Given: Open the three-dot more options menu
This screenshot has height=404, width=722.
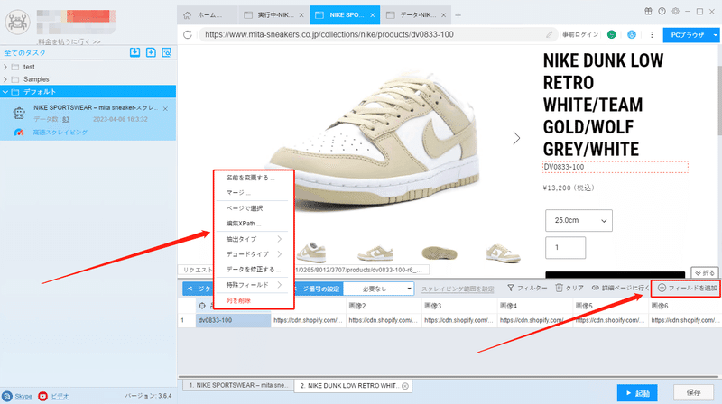Looking at the screenshot, I should (x=652, y=34).
